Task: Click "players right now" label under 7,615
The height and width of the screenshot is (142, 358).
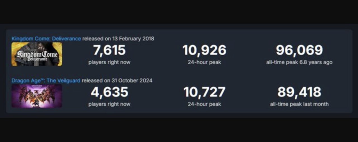Action: pos(109,62)
